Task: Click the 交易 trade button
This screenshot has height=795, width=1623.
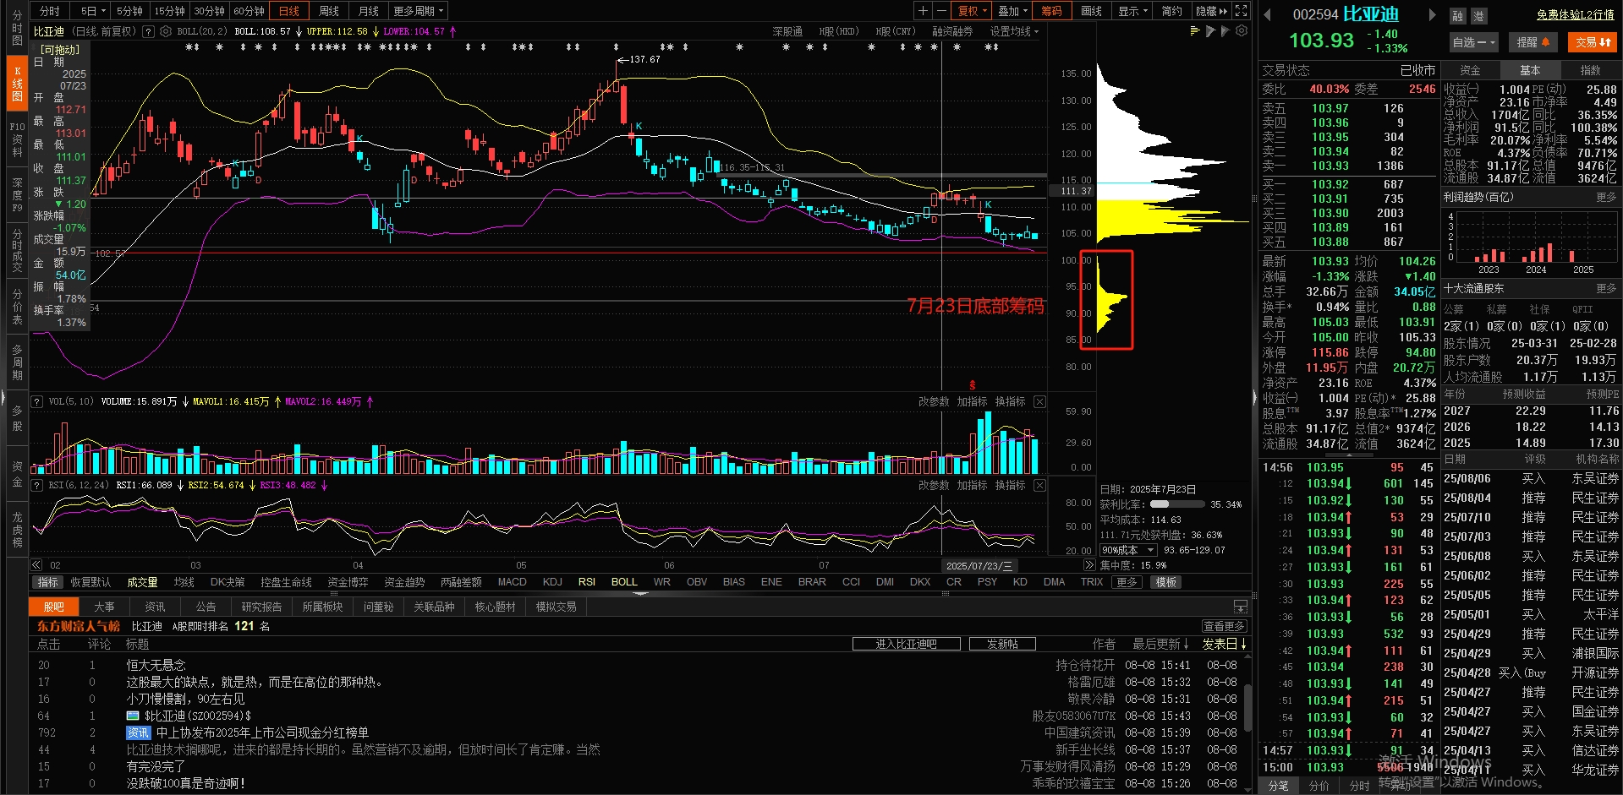Action: click(1593, 42)
